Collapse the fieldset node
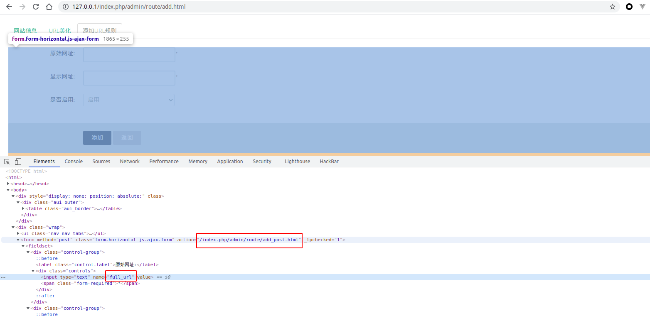650x316 pixels. pyautogui.click(x=23, y=246)
